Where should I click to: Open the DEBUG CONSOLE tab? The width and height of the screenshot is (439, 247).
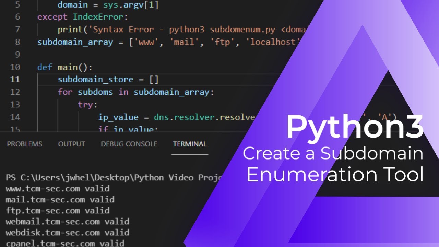coord(129,144)
